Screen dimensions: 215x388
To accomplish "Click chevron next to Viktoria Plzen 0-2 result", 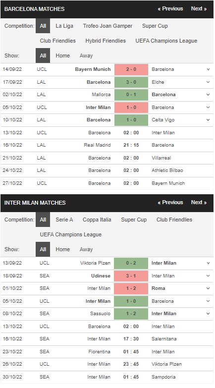I will tap(208, 263).
